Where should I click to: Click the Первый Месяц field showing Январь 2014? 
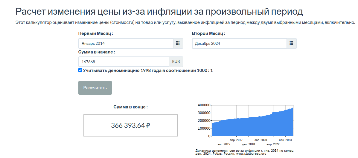click(x=126, y=43)
